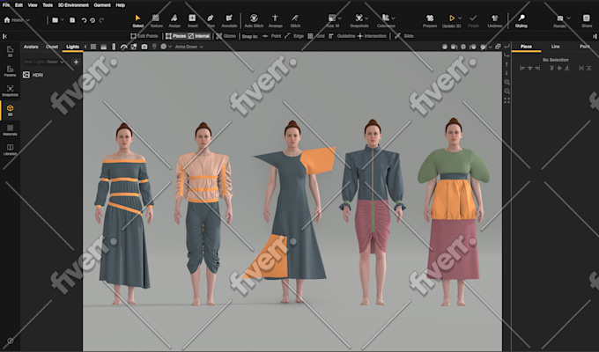The width and height of the screenshot is (599, 352).
Task: Choose the Texture tool
Action: click(x=156, y=20)
